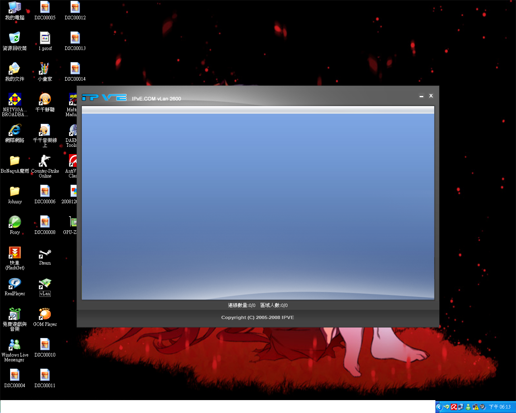Screen dimensions: 516x413
Task: Click the Copyright (C) 2005-2008 IPVE text
Action: pos(258,317)
